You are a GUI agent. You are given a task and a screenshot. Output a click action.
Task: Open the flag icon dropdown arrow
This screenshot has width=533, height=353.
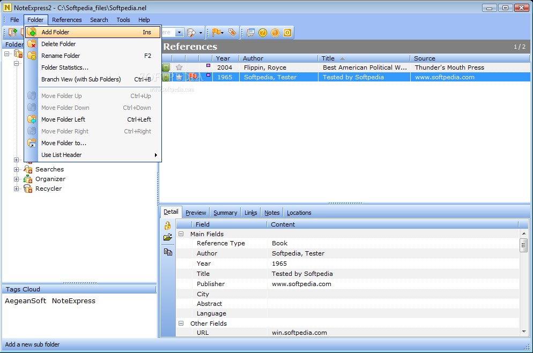pos(223,33)
